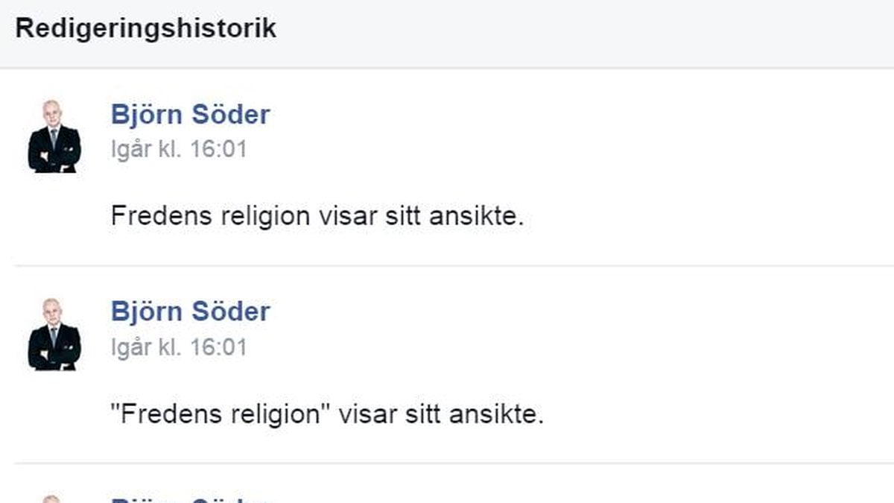Select the Redigeringshistorik header title

tap(146, 28)
